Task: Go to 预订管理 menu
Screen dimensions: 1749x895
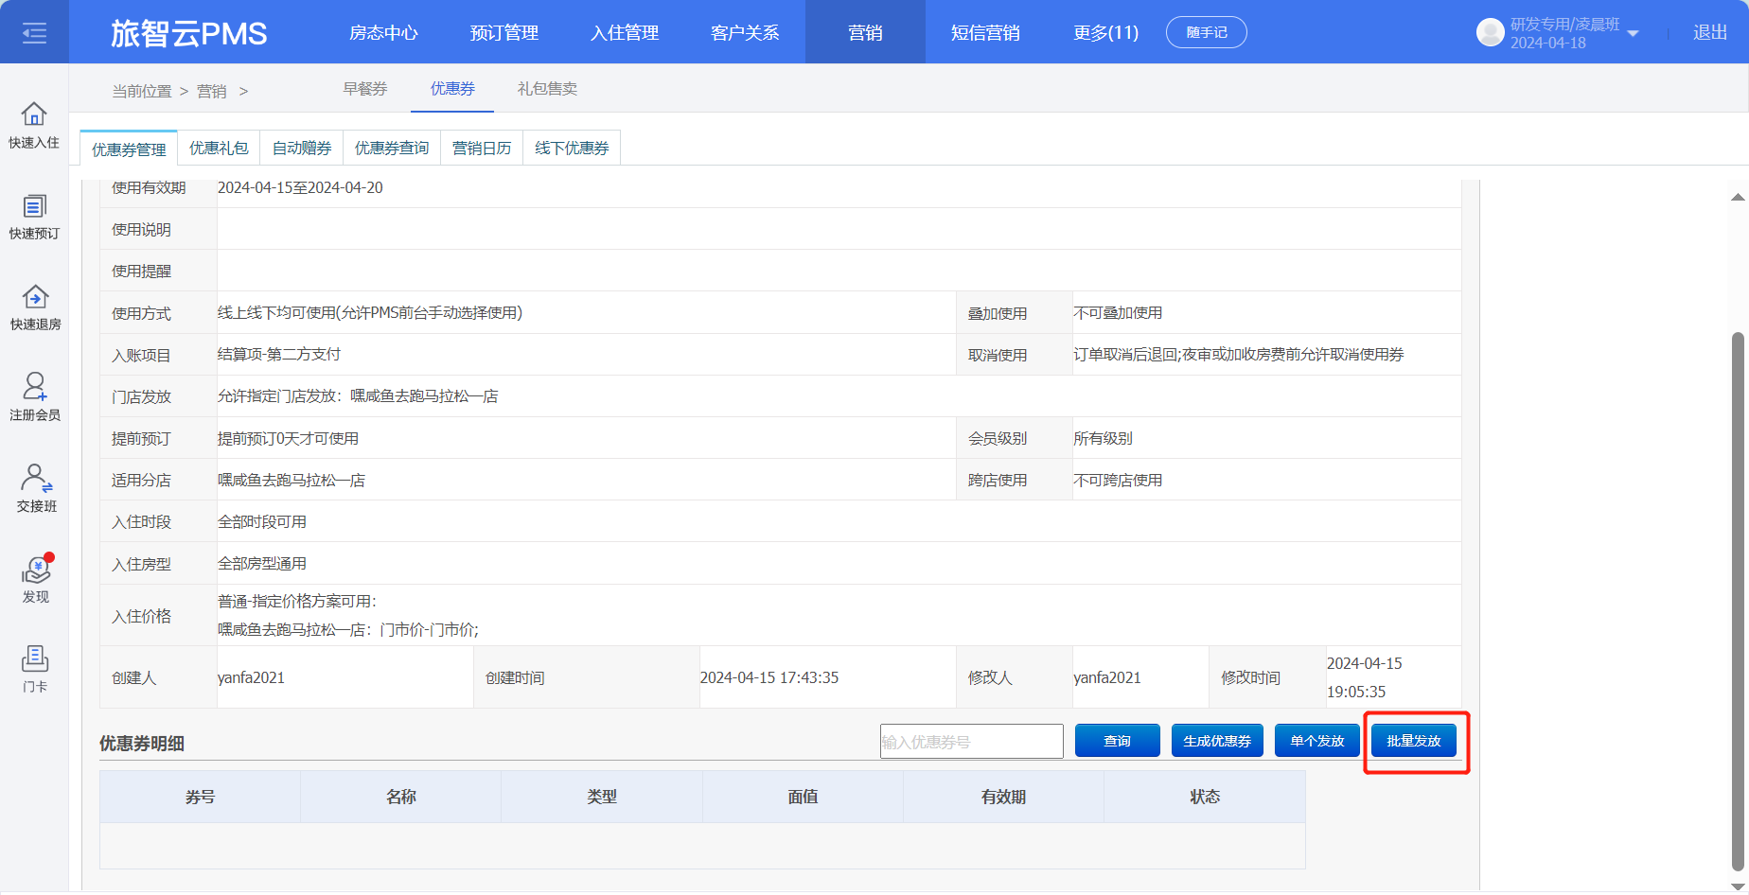Action: 503,33
